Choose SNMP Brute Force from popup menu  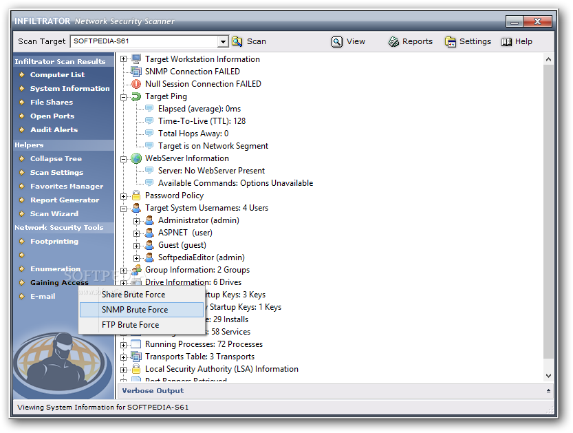point(142,310)
